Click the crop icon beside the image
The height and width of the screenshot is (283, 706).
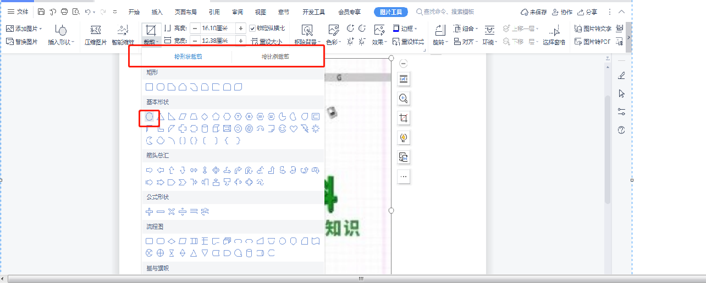tap(404, 118)
